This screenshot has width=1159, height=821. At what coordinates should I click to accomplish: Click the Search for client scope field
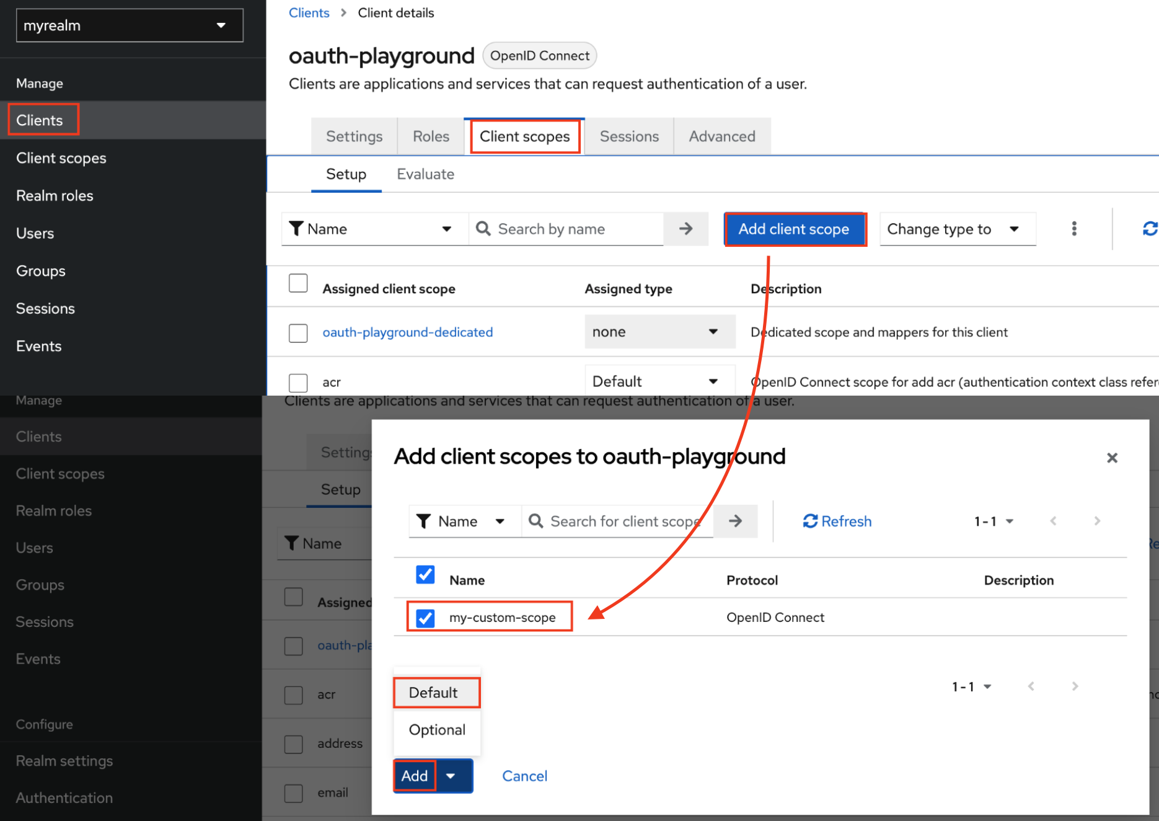[x=617, y=521]
